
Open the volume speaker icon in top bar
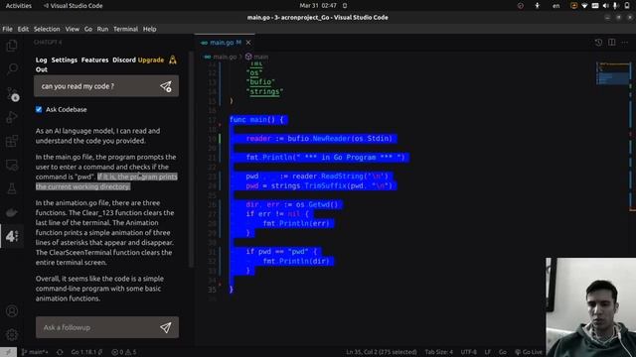(605, 6)
